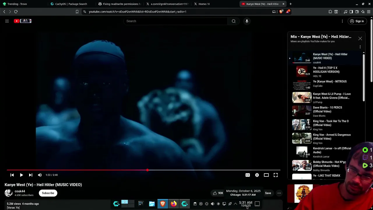Sign in to YouTube
373x210 pixels.
coord(357,21)
